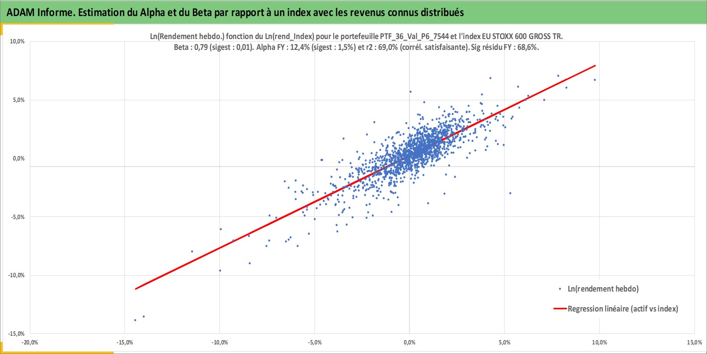Click the y-axis label '-10,0%'

tap(16, 275)
